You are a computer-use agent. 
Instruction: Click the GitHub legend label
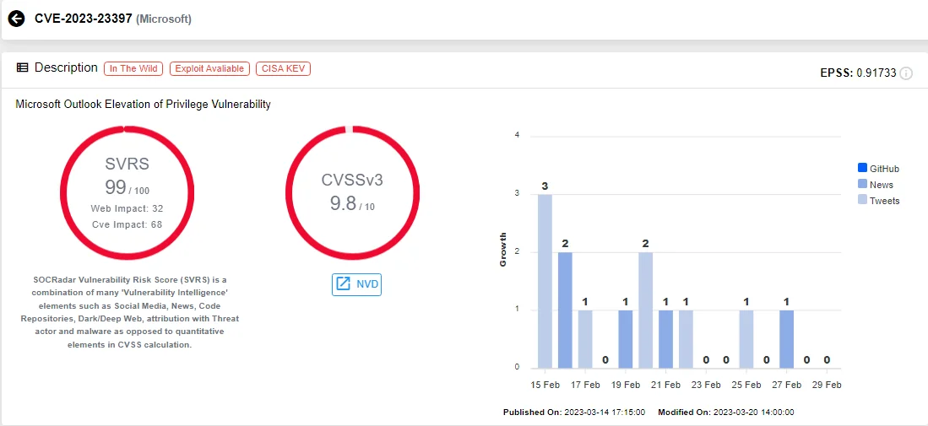tap(884, 169)
